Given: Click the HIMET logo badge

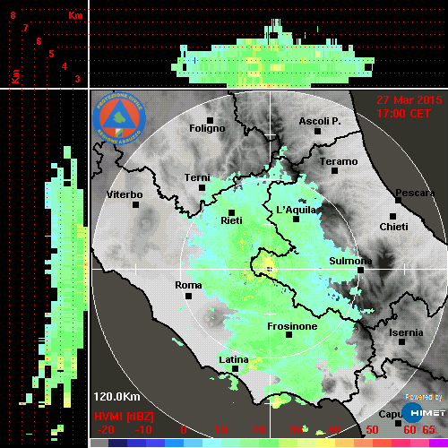Looking at the screenshot, I should pos(423,413).
